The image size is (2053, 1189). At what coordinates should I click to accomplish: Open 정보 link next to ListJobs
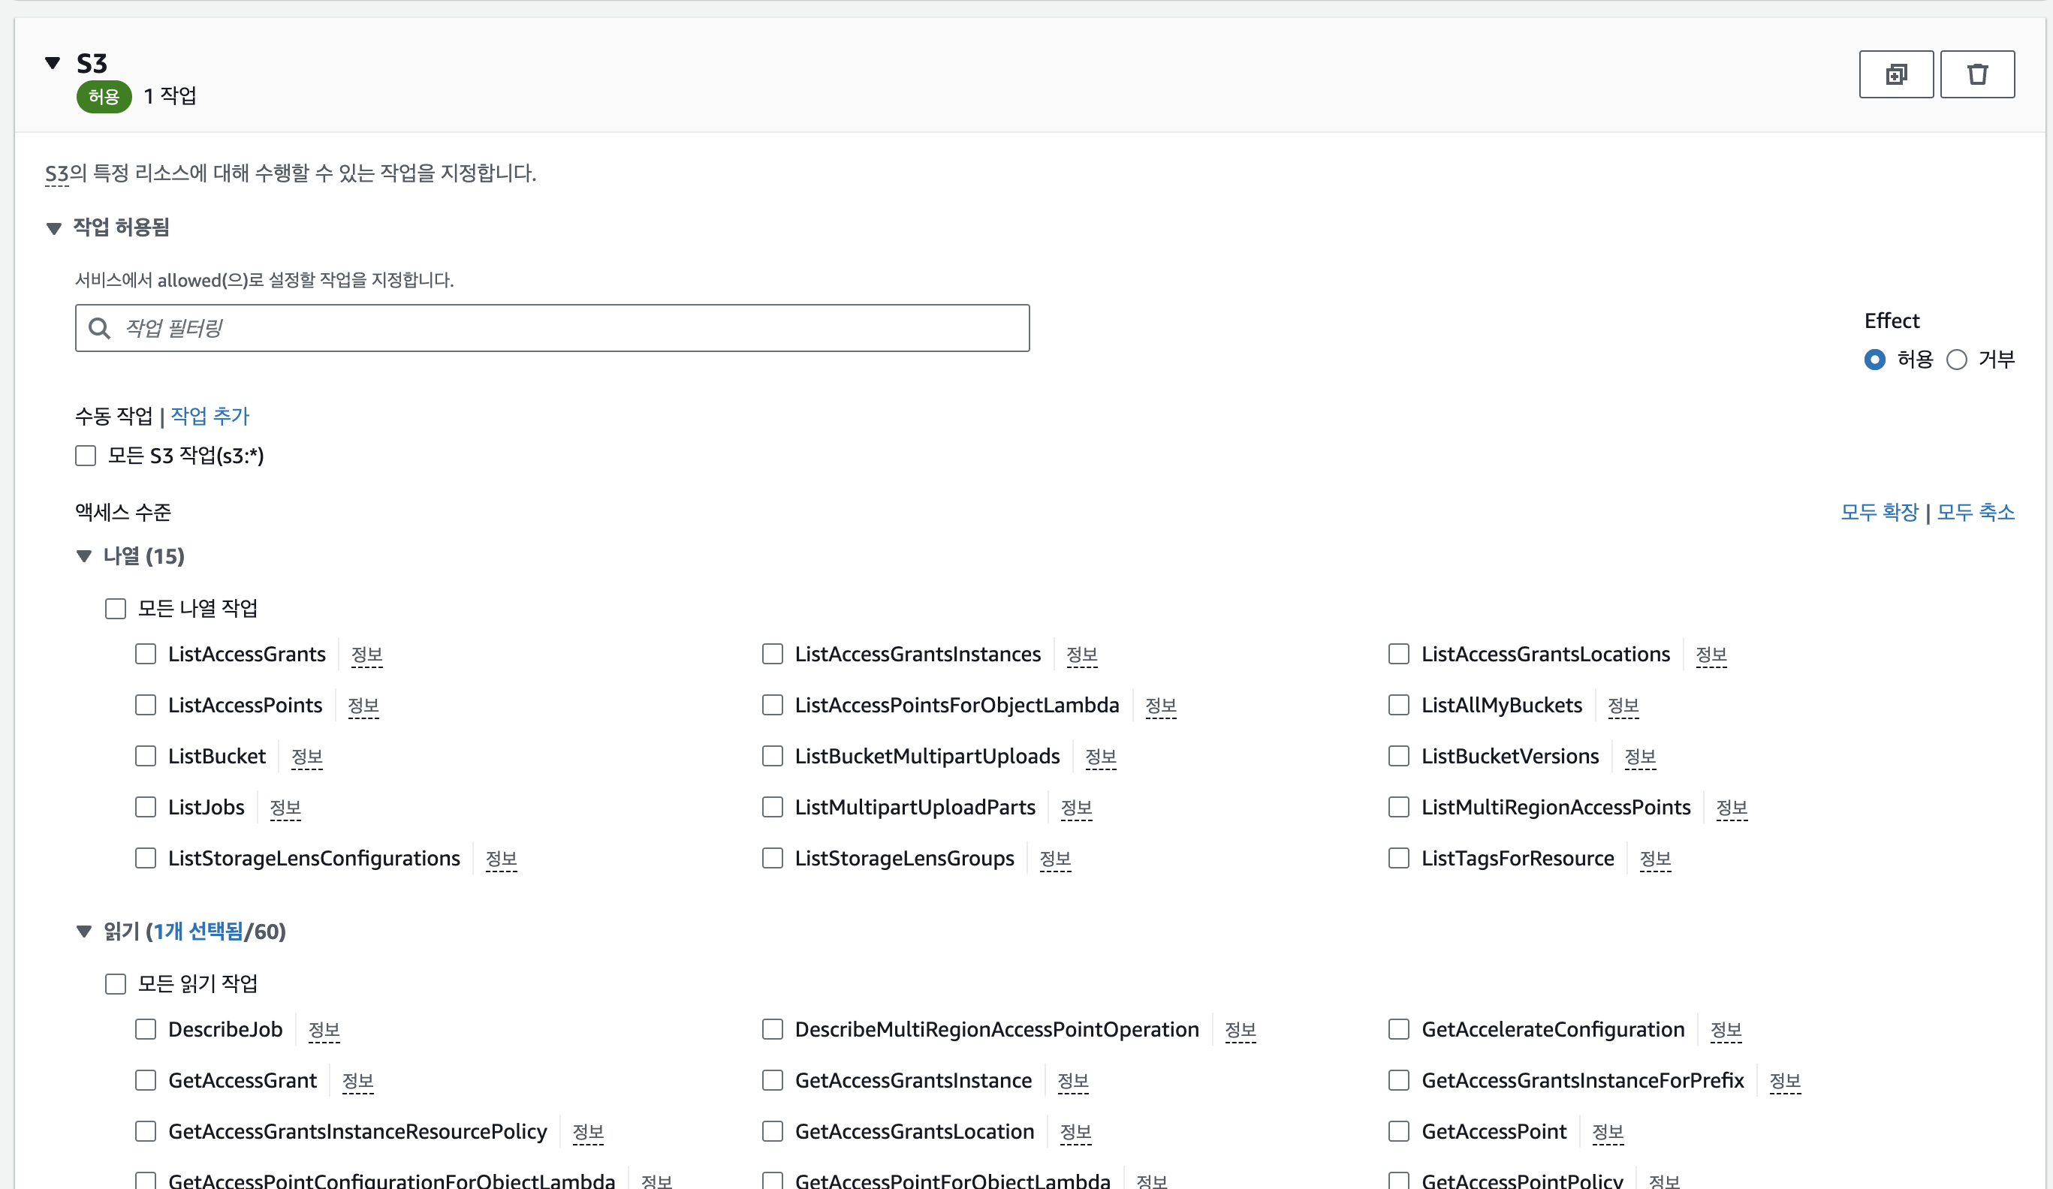(285, 808)
